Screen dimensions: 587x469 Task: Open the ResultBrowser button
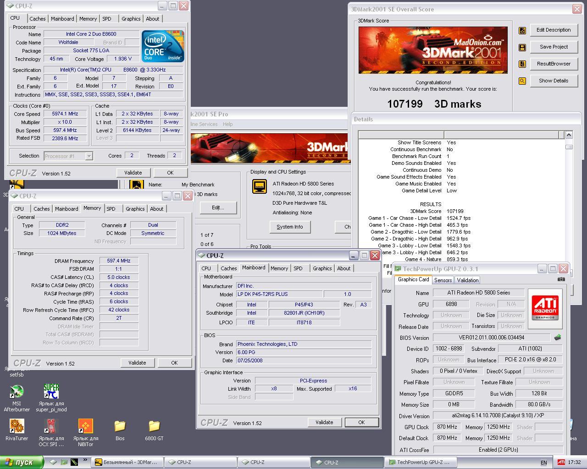(x=554, y=64)
